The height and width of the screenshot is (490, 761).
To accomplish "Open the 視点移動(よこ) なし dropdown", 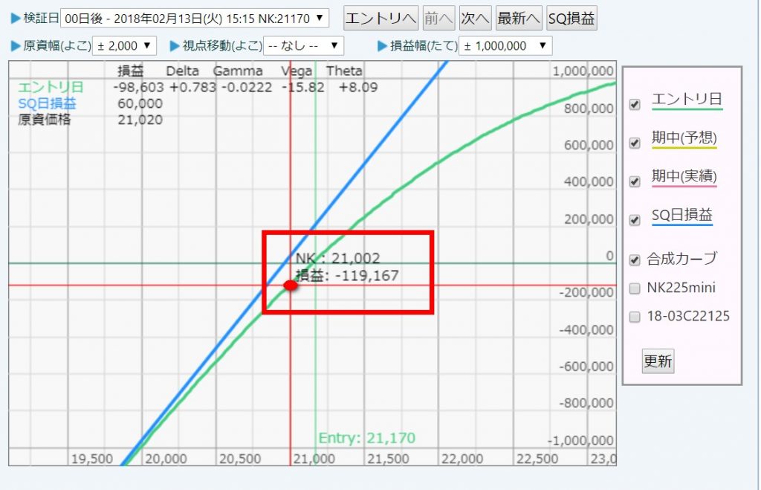I will [303, 45].
